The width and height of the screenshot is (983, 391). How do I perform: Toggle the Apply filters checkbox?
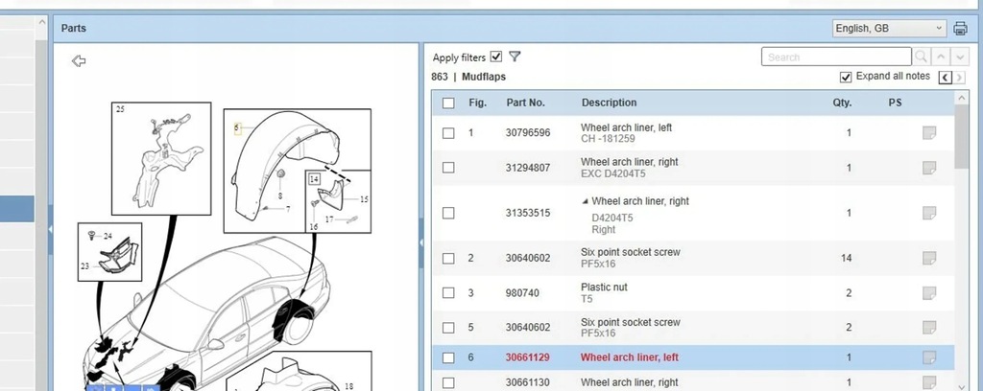(496, 57)
